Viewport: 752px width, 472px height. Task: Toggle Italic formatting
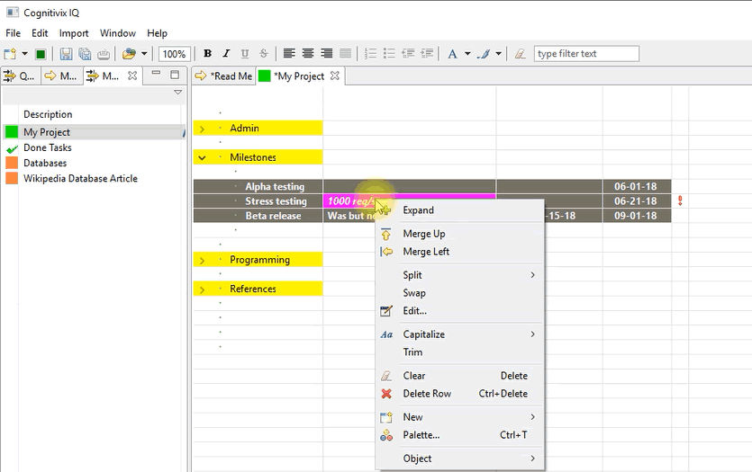(x=226, y=54)
